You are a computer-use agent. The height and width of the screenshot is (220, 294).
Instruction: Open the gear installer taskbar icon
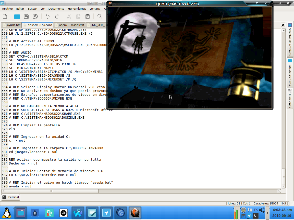tap(49, 213)
